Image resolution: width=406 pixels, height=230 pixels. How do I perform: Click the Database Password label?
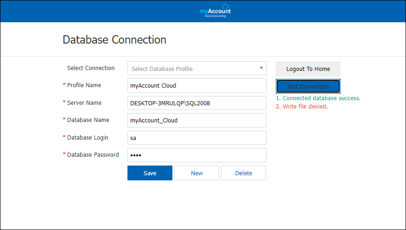[93, 154]
